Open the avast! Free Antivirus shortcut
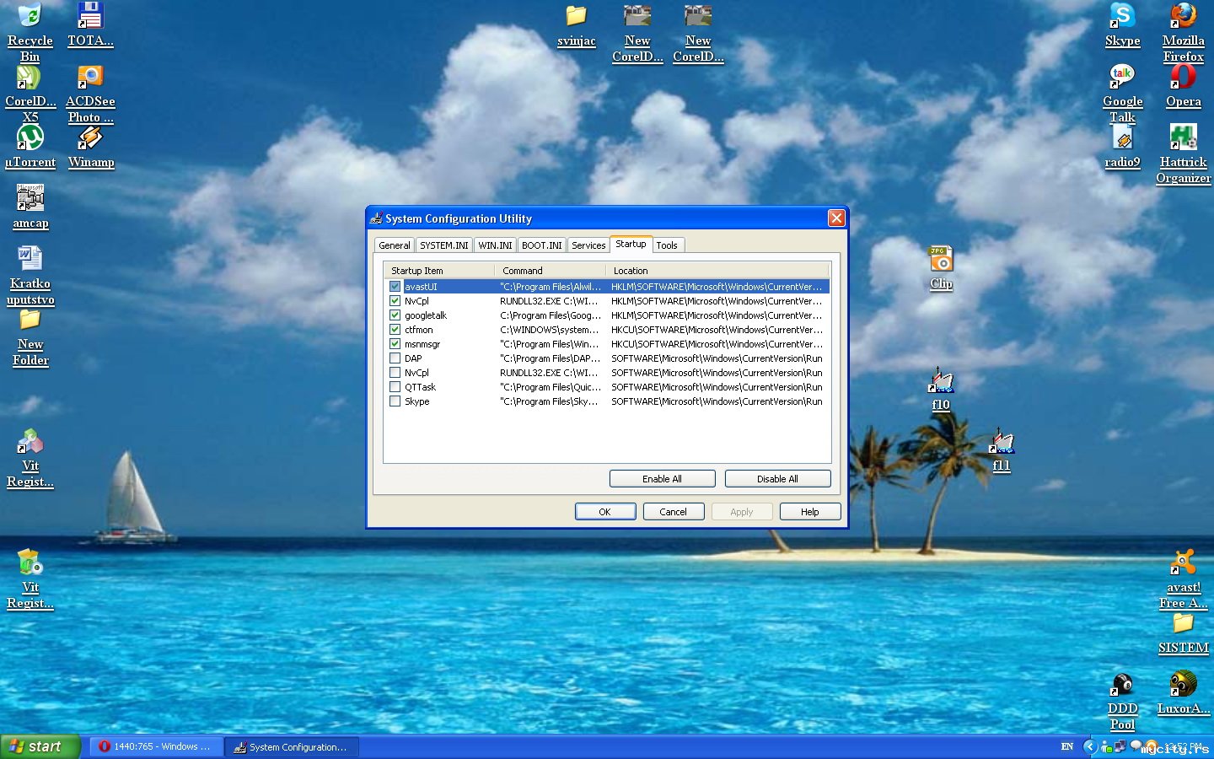 click(1183, 563)
